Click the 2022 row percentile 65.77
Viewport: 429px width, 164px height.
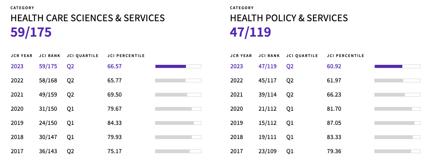tap(114, 81)
